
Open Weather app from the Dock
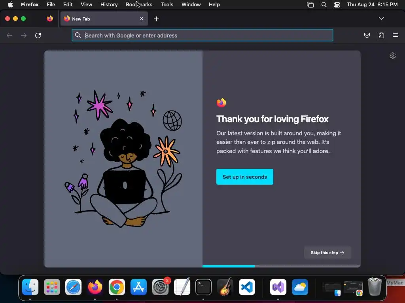[300, 287]
